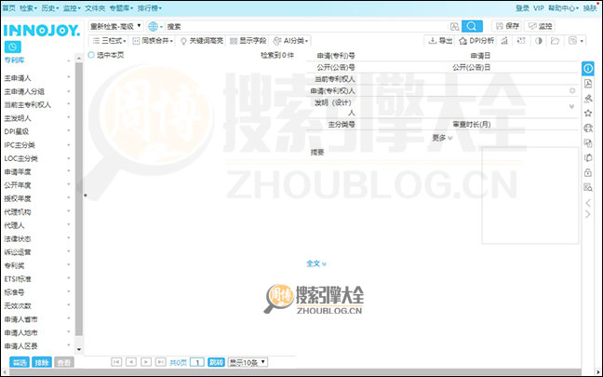
Task: Go to next page of results
Action: (146, 362)
